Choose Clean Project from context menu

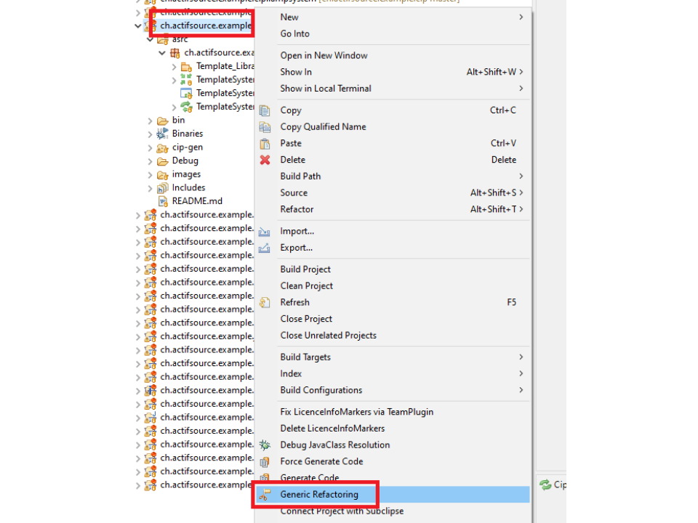pos(307,285)
